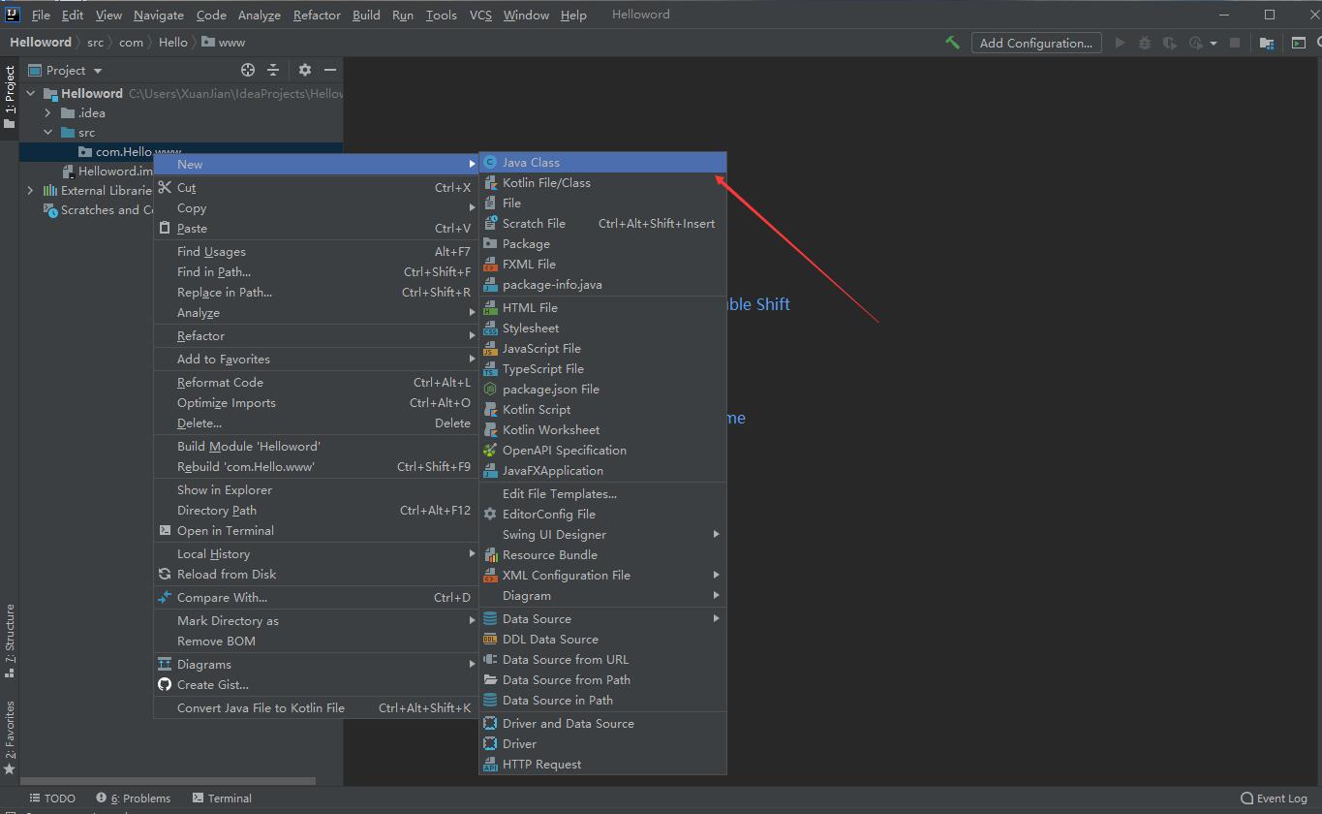Screen dimensions: 1322x814
Task: Click the Compare With icon
Action: point(165,598)
